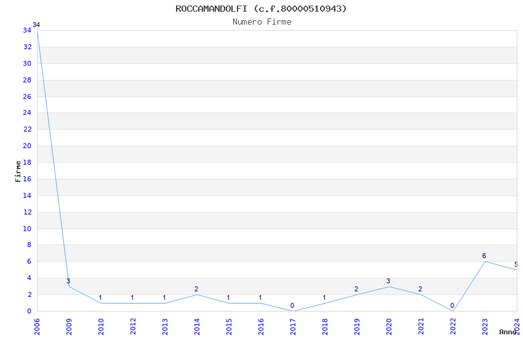Click the data label 2 above 2019
This screenshot has height=338, width=523.
pos(356,289)
